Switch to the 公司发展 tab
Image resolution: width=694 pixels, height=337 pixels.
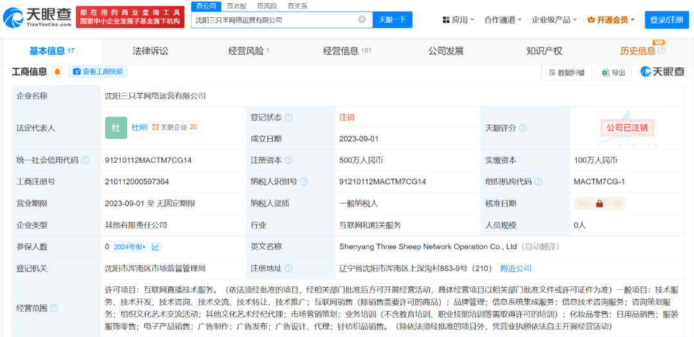(x=446, y=51)
